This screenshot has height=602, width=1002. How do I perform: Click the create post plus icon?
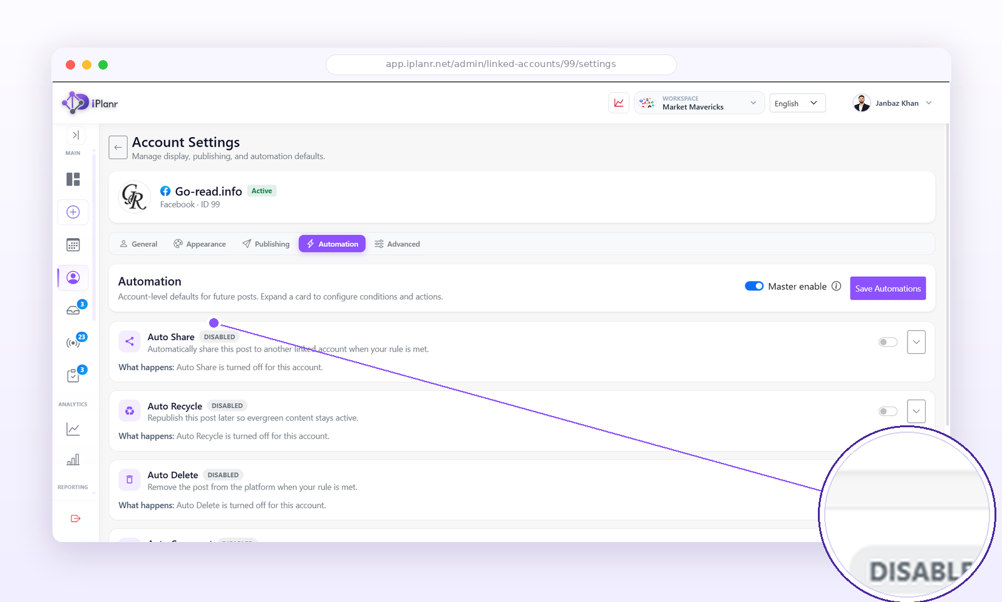click(73, 212)
